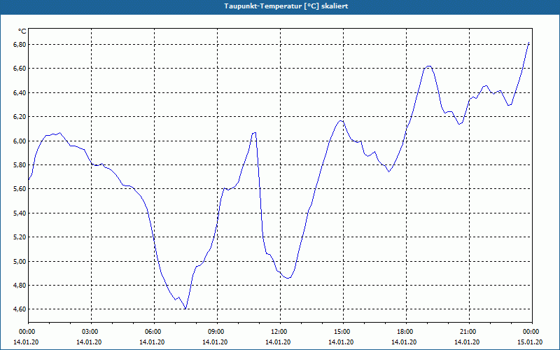This screenshot has height=350, width=560.
Task: Click the 14.01.20 date under 03:00
Action: (x=89, y=342)
